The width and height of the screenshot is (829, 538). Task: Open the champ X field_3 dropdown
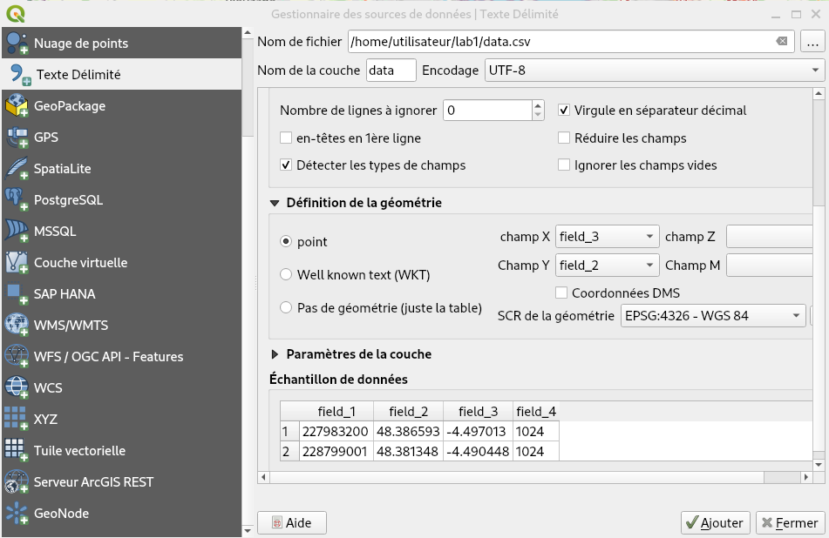tap(607, 237)
